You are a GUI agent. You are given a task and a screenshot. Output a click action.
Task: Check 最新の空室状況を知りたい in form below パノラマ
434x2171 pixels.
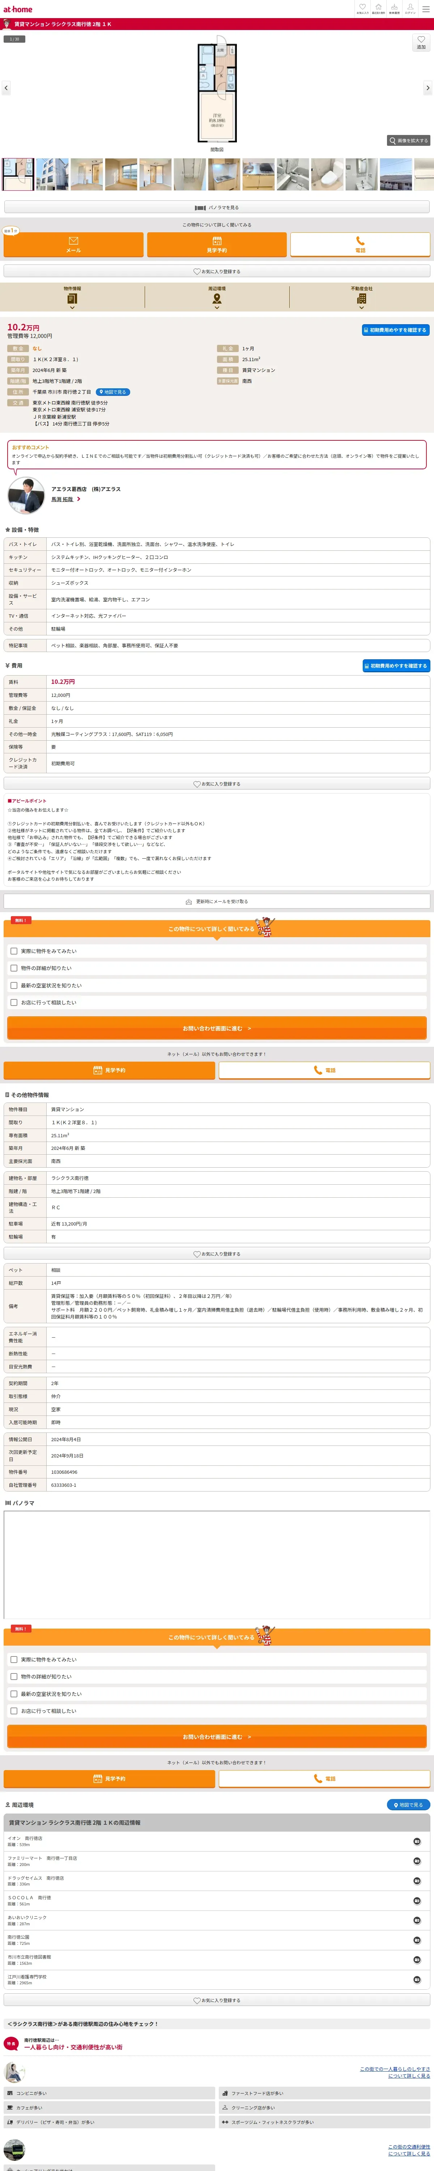13,1694
